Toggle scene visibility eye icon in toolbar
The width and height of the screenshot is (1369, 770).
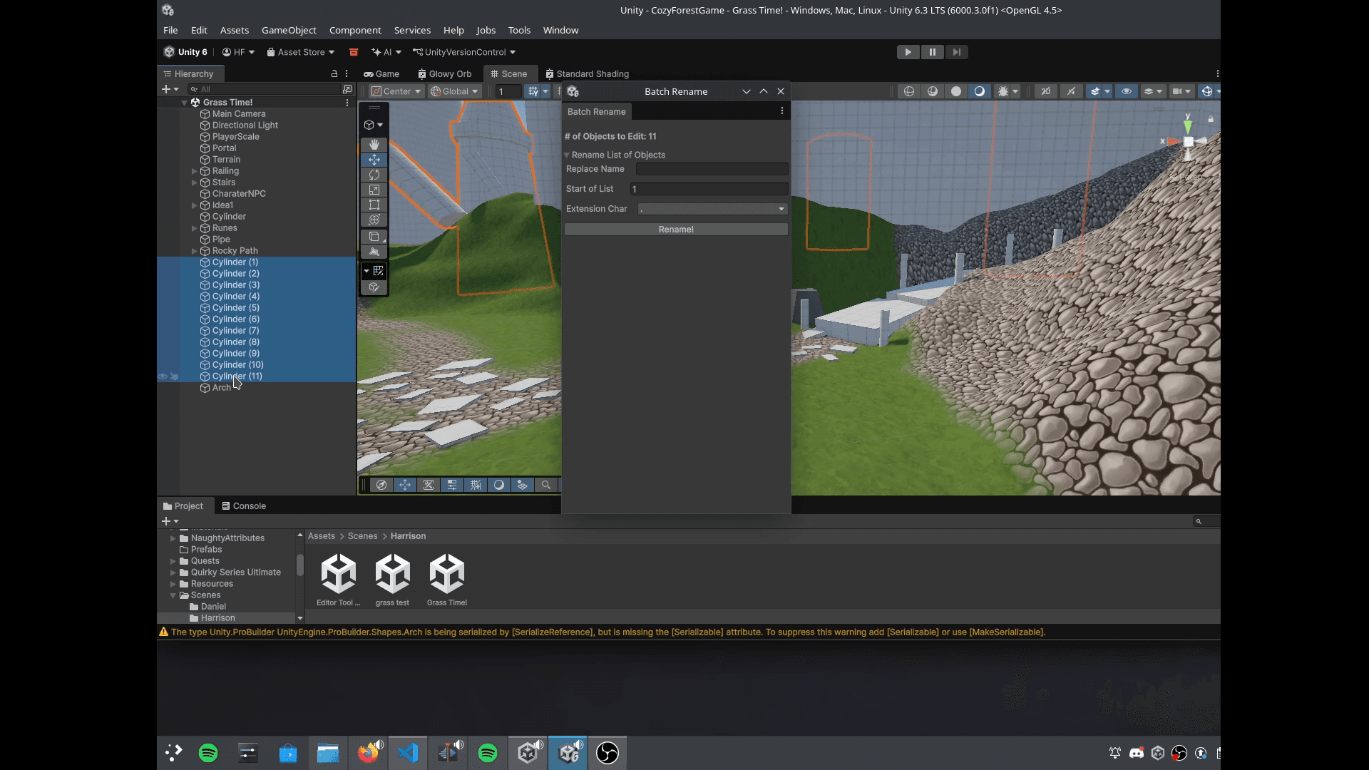(x=1126, y=91)
